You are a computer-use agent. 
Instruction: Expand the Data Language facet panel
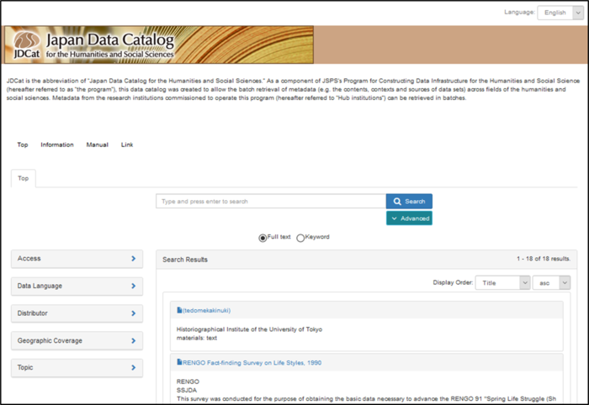[77, 286]
